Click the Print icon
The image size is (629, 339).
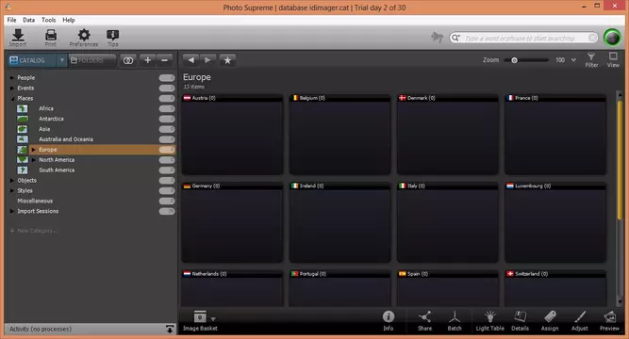tap(51, 38)
